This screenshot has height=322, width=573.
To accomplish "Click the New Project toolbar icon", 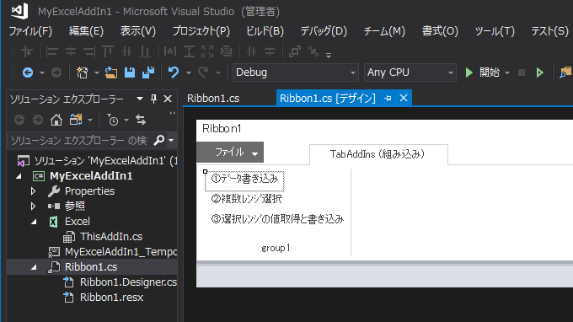I will tap(83, 72).
